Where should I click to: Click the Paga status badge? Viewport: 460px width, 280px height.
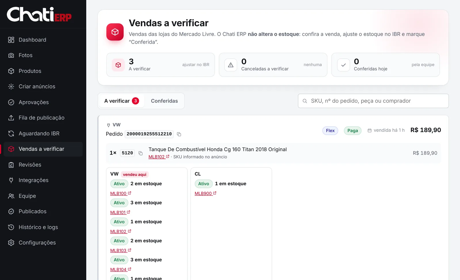353,131
